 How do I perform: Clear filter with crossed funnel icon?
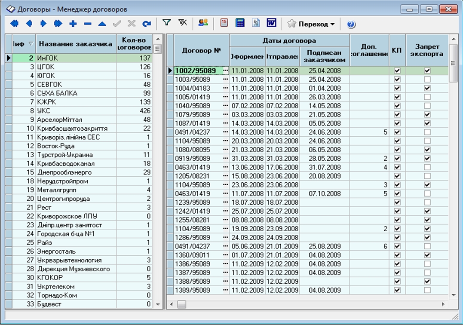click(x=183, y=23)
